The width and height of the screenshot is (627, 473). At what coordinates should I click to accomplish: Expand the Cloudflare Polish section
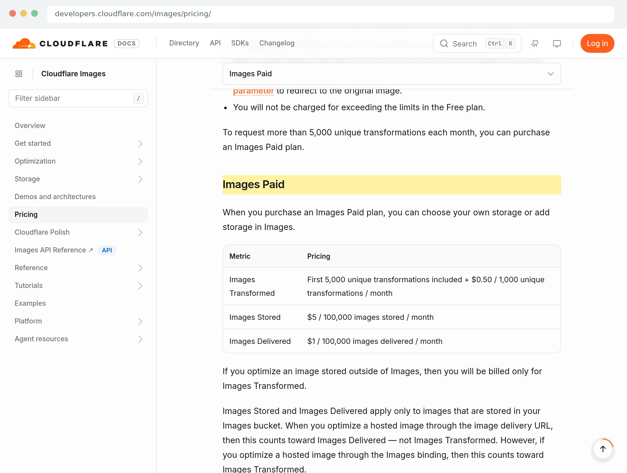(140, 233)
